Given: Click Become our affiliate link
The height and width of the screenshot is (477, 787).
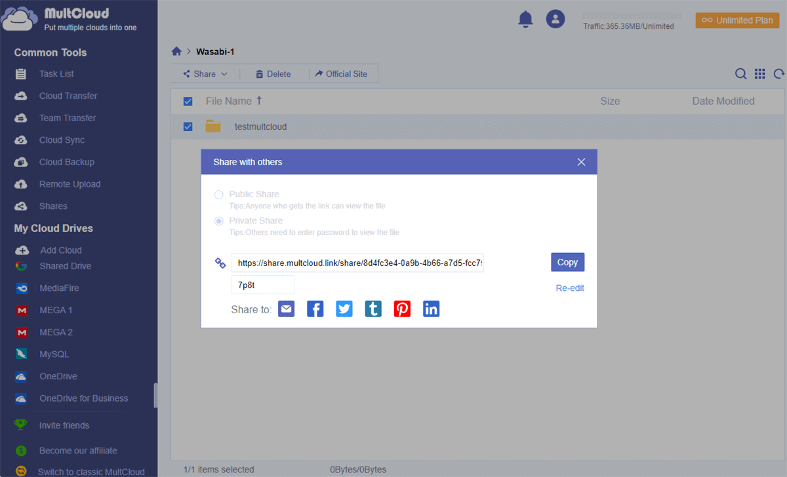Looking at the screenshot, I should point(78,451).
